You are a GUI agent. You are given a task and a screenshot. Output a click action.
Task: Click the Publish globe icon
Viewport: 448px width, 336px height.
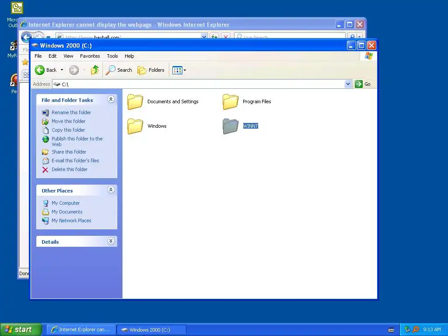45,139
